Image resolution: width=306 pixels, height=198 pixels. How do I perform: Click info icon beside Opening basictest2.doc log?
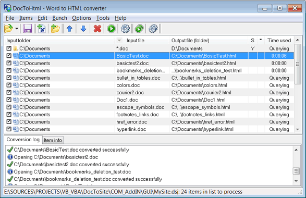(10, 157)
